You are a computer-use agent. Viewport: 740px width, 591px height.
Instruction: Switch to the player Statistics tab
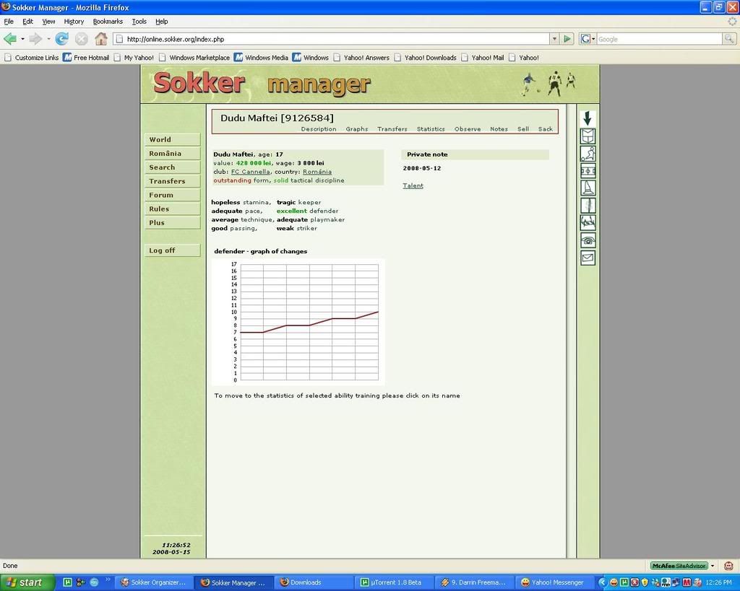pyautogui.click(x=431, y=129)
